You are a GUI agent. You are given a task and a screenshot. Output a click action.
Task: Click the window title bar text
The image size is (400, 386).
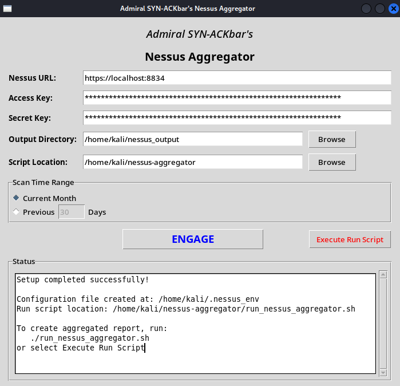pyautogui.click(x=188, y=9)
